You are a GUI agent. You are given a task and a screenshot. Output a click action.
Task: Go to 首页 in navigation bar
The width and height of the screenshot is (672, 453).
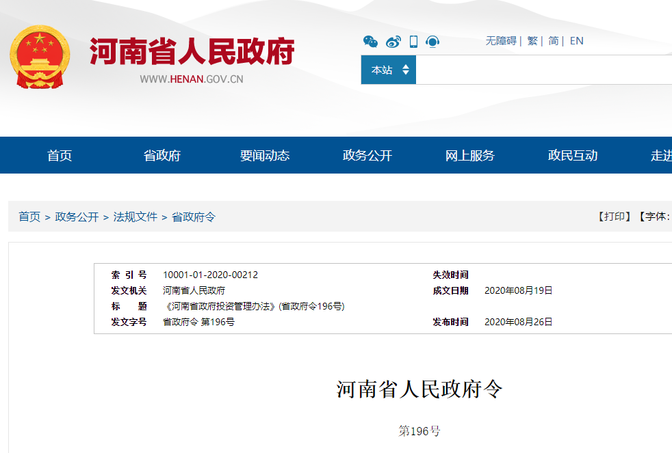point(60,156)
